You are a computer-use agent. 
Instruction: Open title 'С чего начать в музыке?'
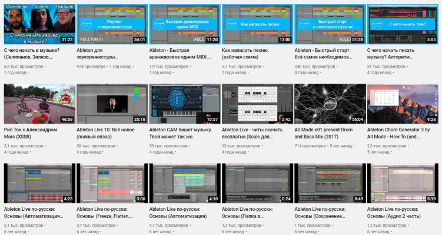pyautogui.click(x=32, y=54)
